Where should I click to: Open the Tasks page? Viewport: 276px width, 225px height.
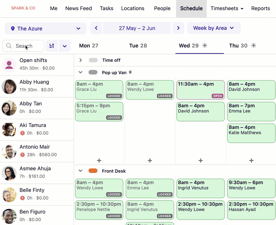pyautogui.click(x=106, y=8)
